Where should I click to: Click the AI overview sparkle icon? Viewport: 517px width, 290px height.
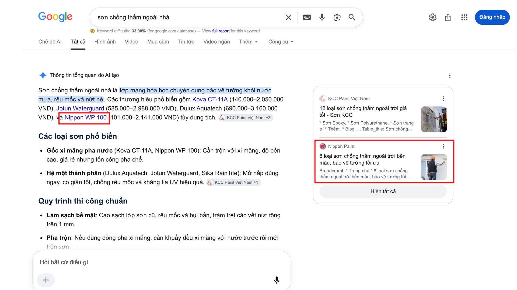click(x=43, y=75)
